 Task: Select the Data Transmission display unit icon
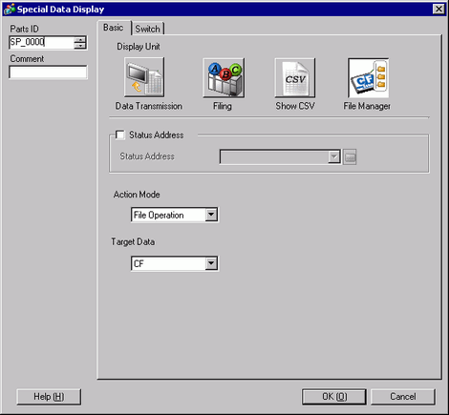click(x=144, y=77)
